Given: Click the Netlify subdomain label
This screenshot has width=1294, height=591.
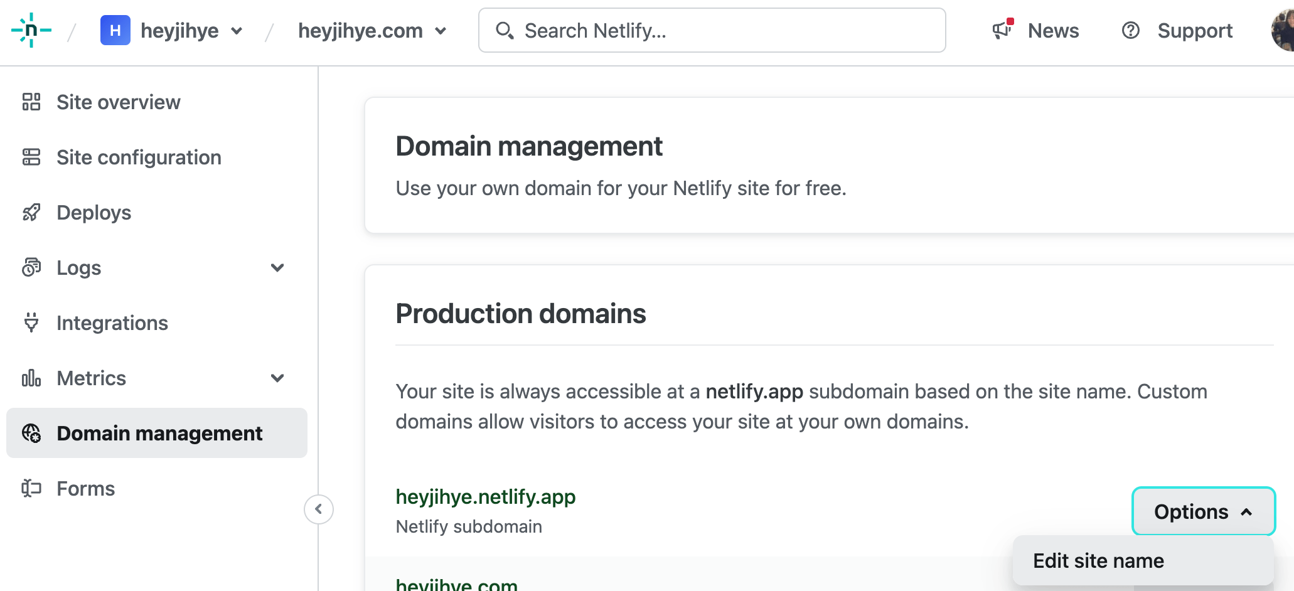Looking at the screenshot, I should [469, 526].
